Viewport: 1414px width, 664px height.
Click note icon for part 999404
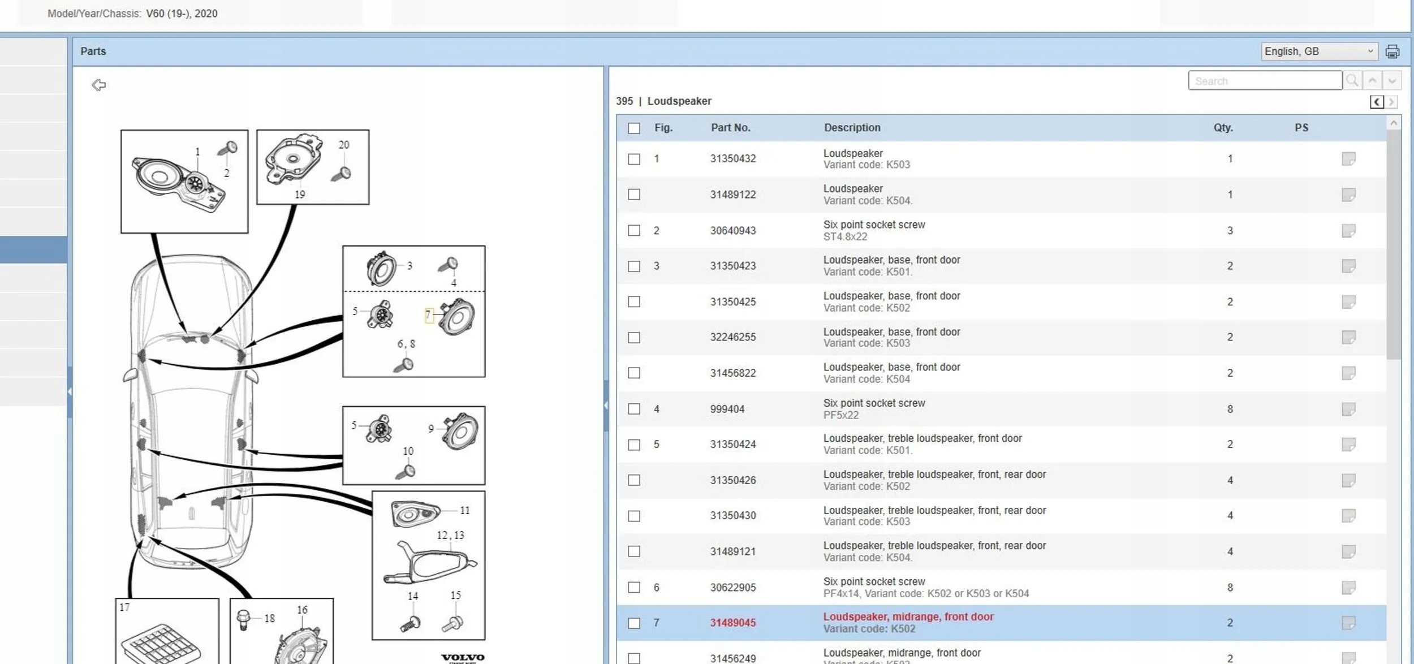pos(1348,409)
